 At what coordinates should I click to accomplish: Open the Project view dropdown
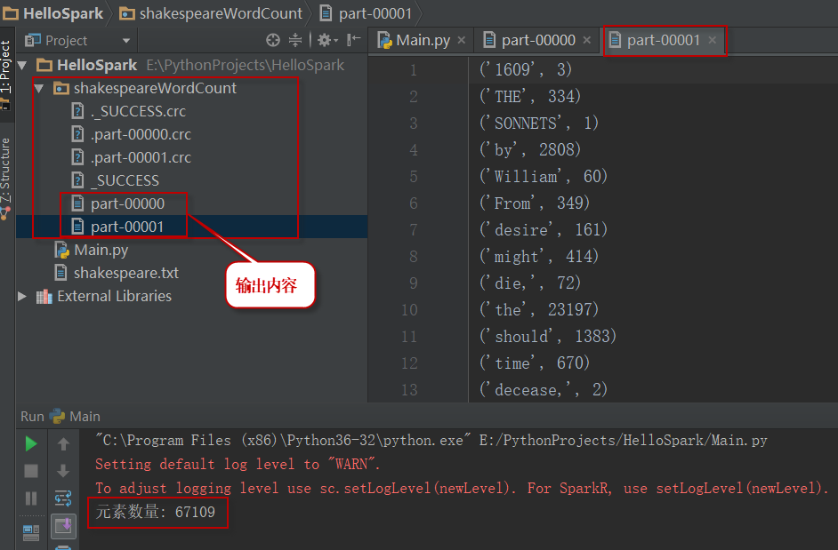[125, 40]
